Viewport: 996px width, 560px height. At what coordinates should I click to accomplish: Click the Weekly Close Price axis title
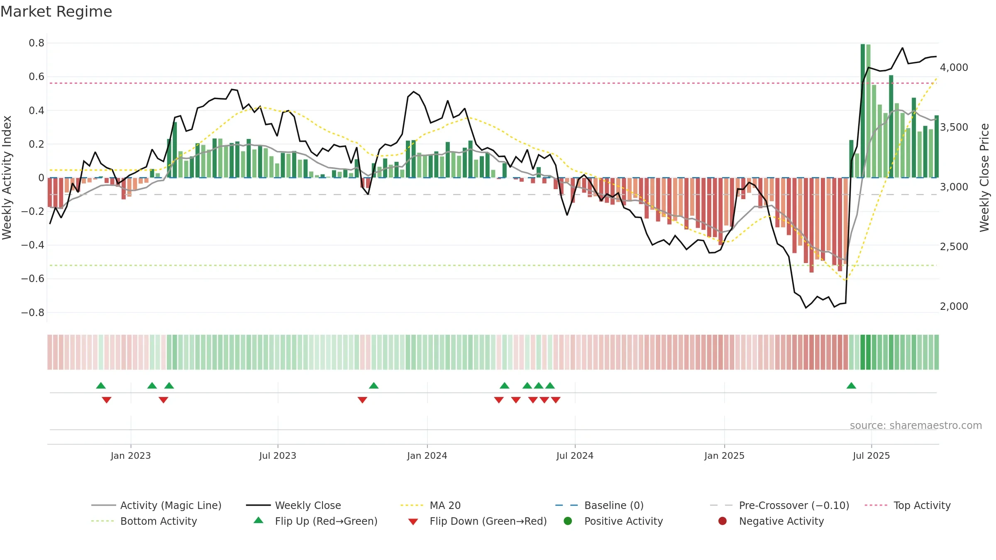[984, 178]
